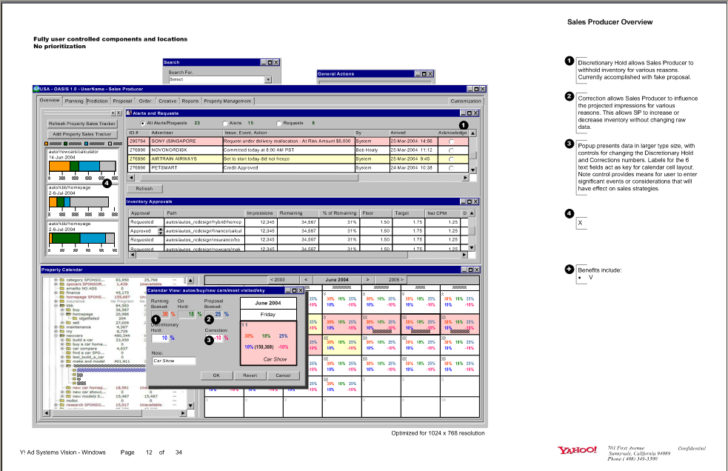Click the kbb folder icon in Property Calendar tree
Viewport: 728px width, 471px height.
[x=61, y=304]
